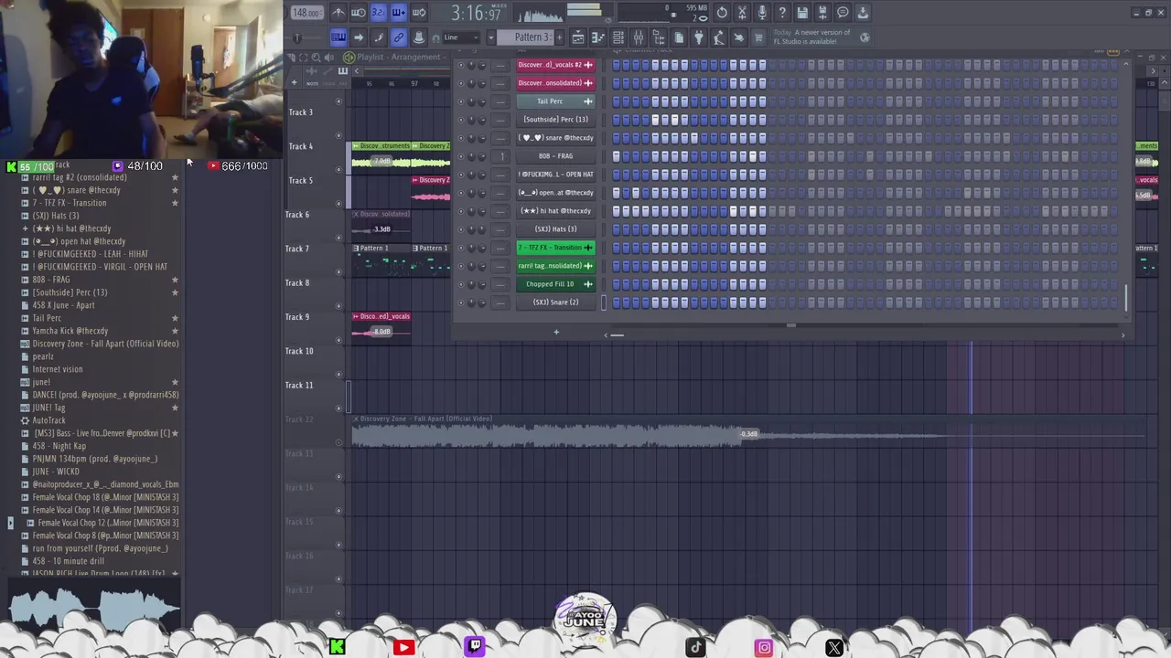Click the content library download icon
This screenshot has height=658, width=1171.
click(863, 13)
